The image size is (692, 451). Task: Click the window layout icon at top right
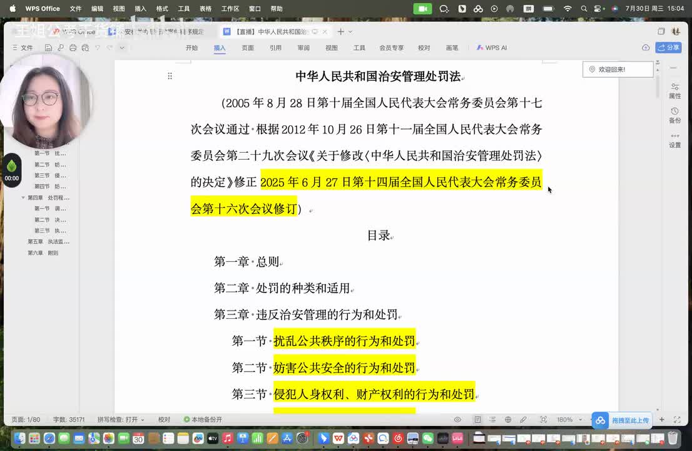coord(661,31)
